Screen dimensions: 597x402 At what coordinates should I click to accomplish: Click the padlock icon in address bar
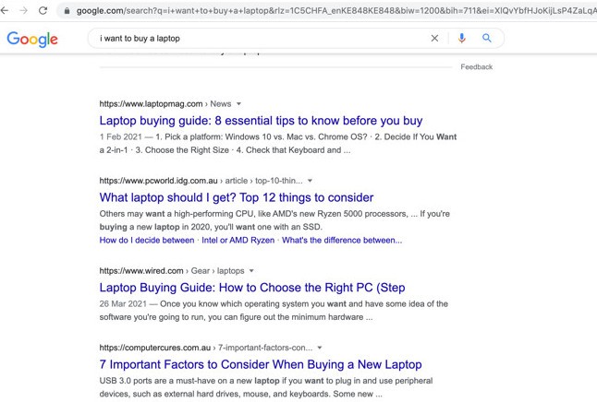point(67,11)
